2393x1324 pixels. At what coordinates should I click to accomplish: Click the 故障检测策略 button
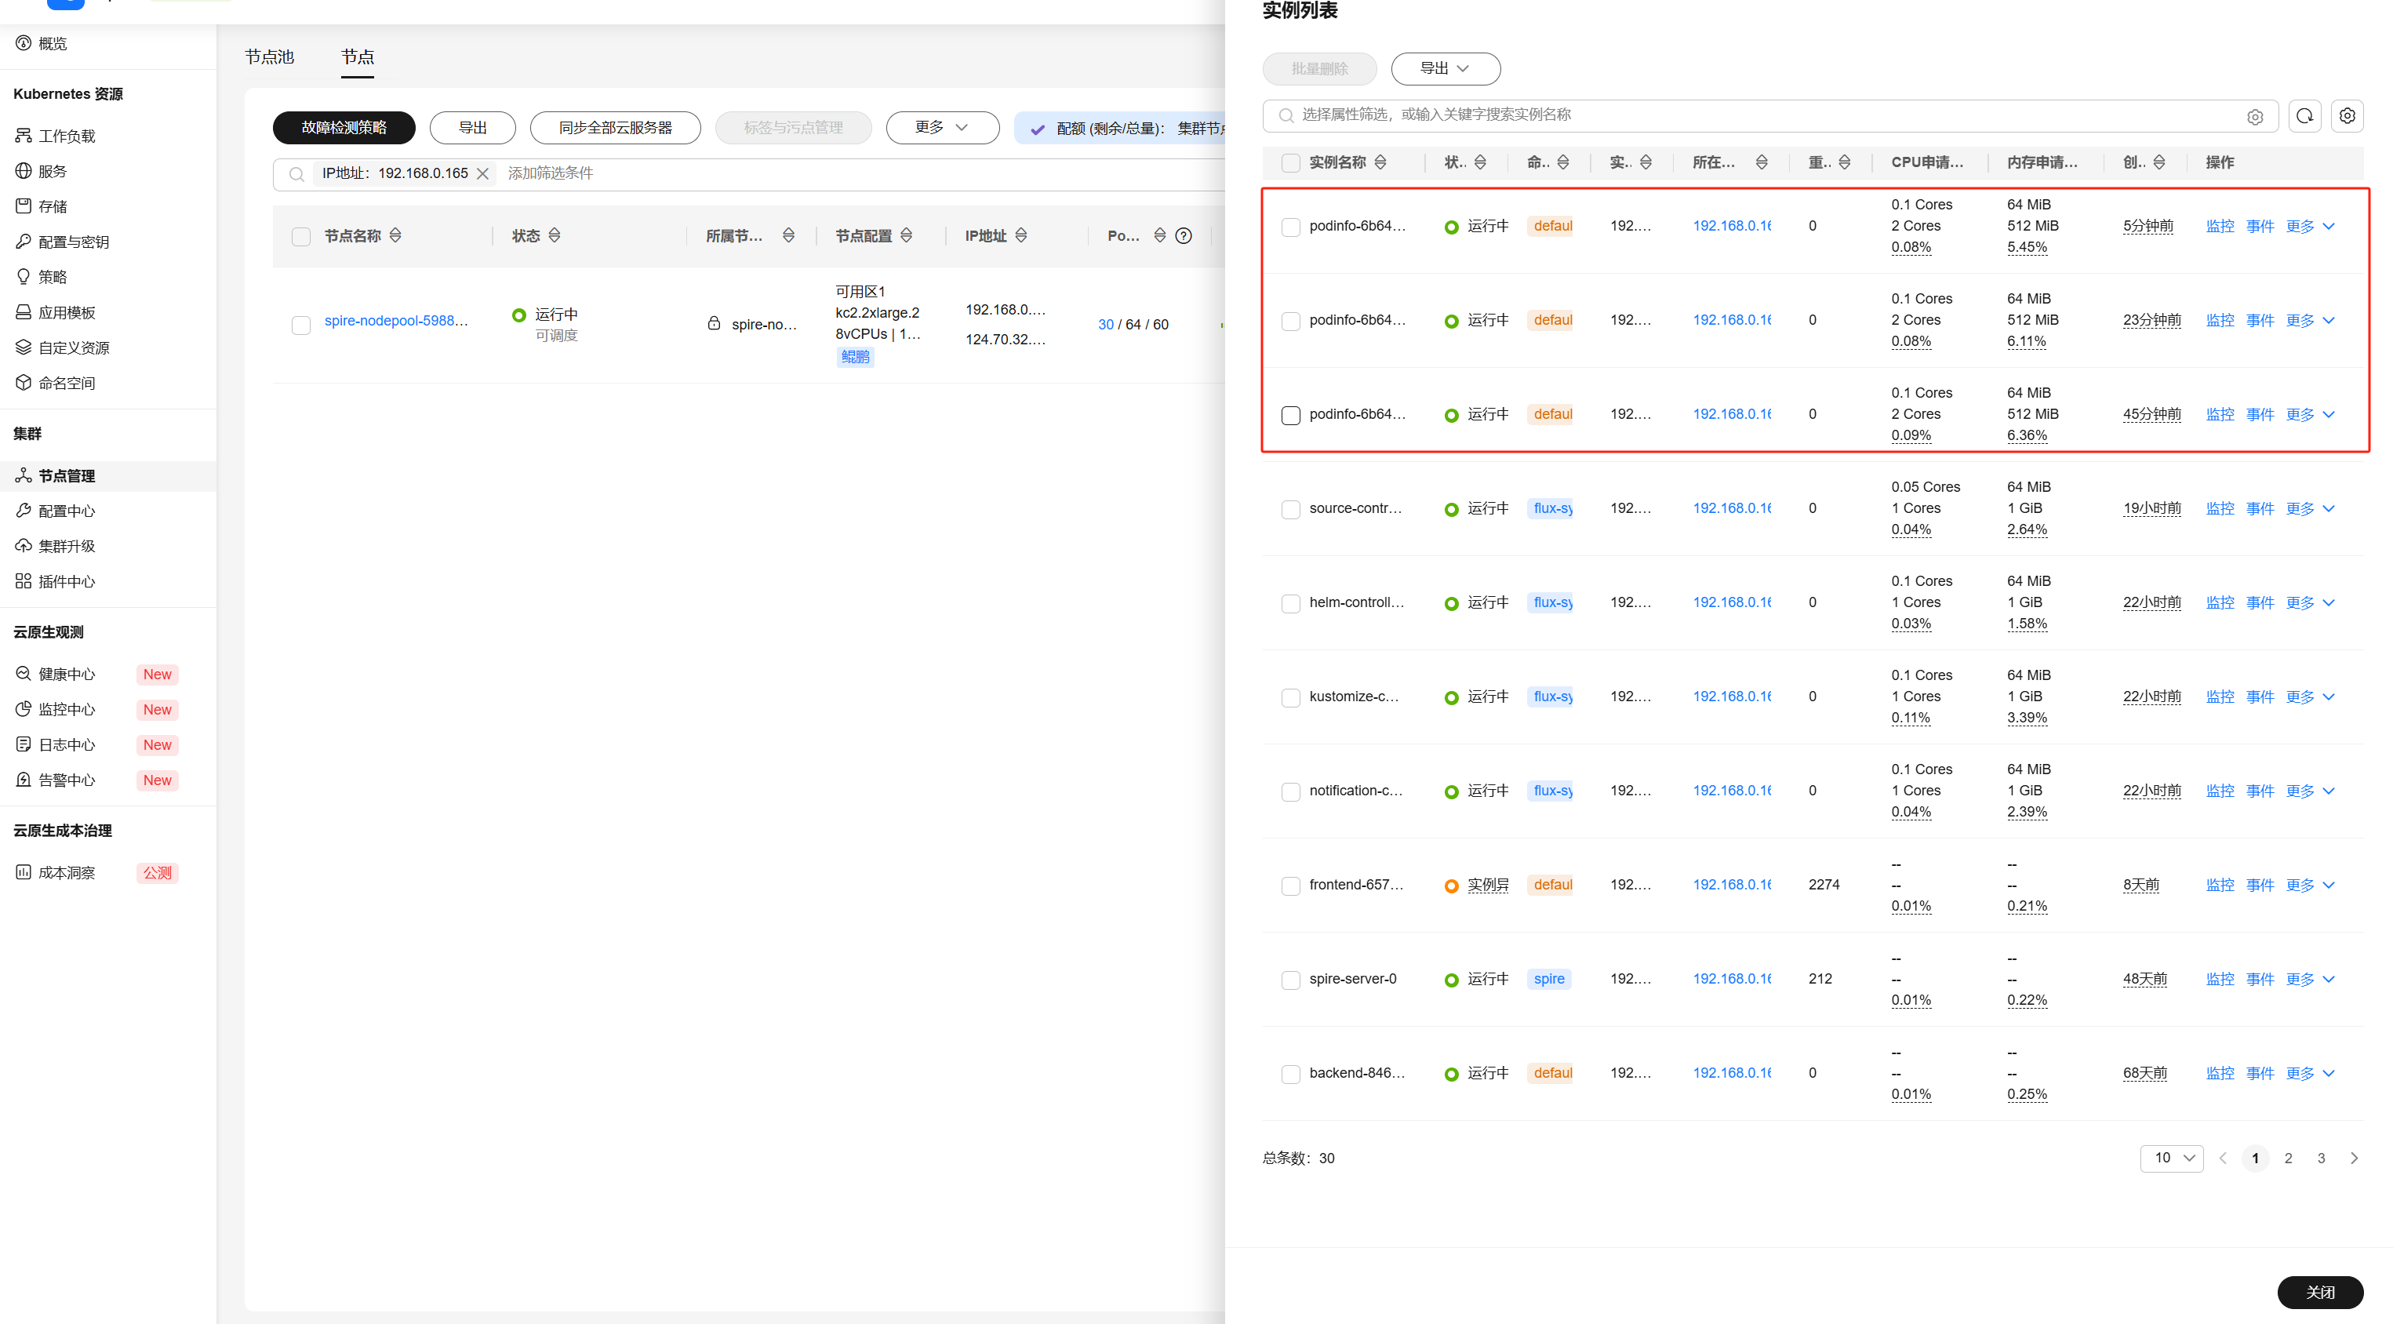(x=344, y=127)
